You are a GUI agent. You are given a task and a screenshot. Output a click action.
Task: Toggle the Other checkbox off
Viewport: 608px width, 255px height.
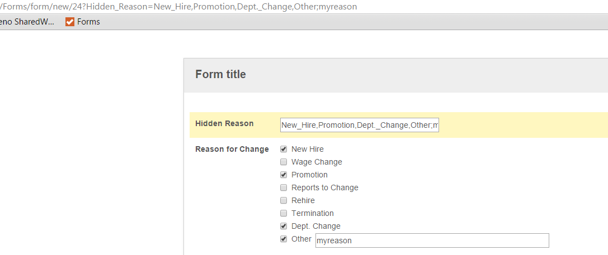click(x=284, y=239)
